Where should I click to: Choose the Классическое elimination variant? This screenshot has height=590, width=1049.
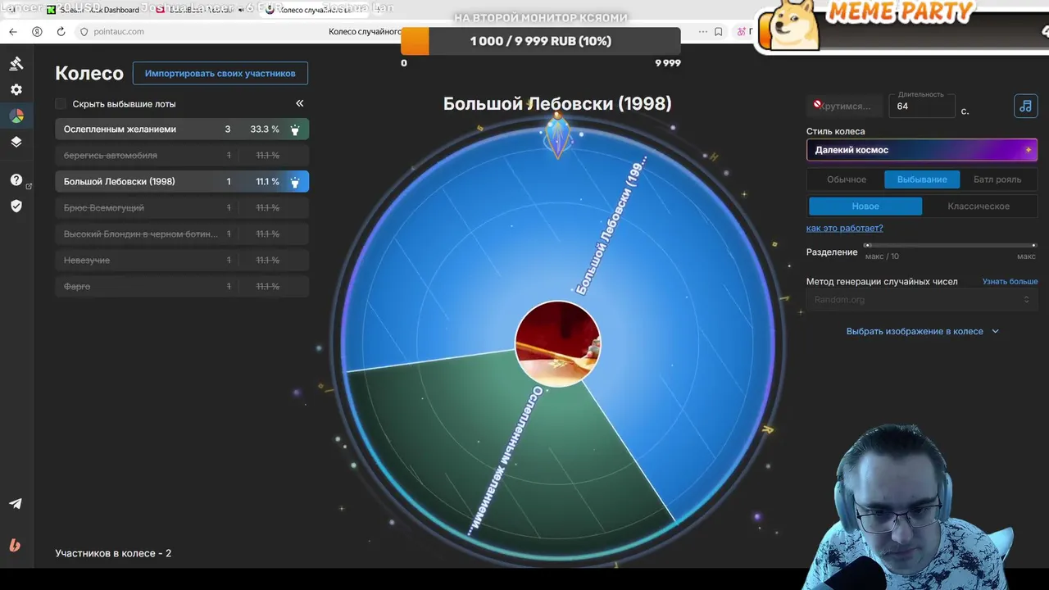click(x=979, y=206)
